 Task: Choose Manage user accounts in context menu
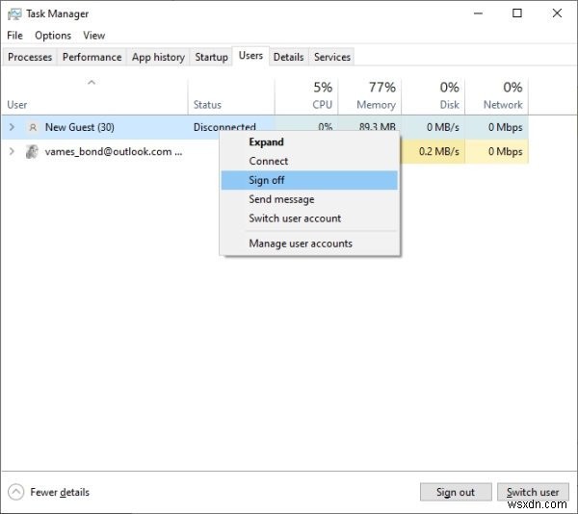pos(309,244)
